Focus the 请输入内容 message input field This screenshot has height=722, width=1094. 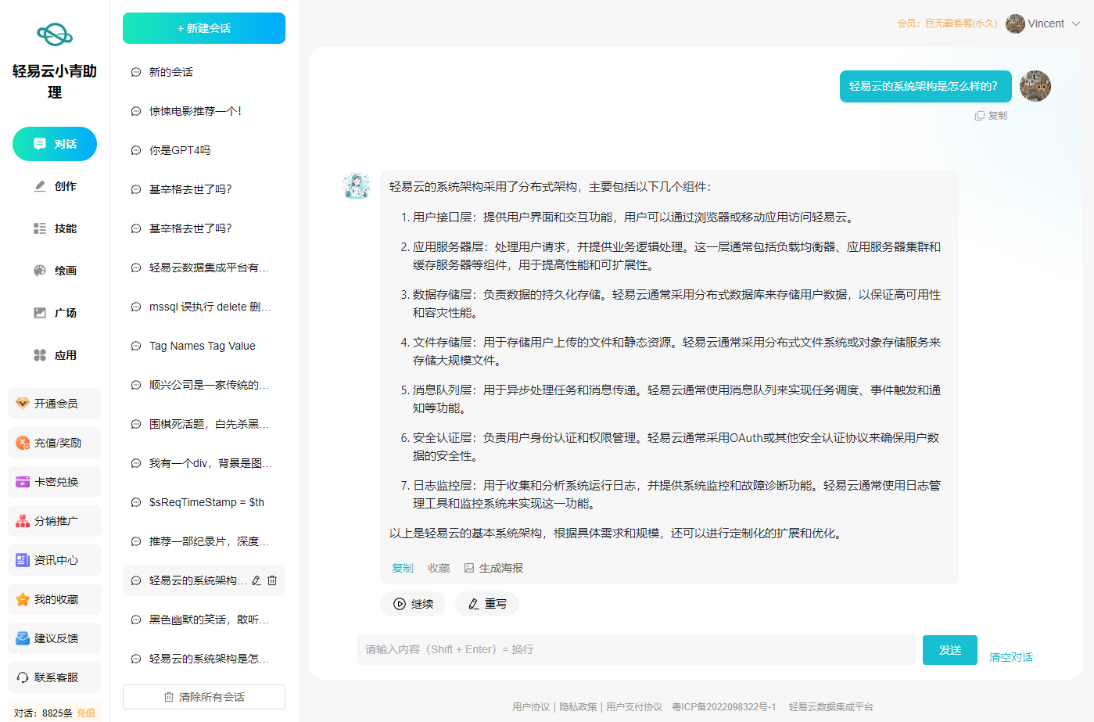pos(636,649)
